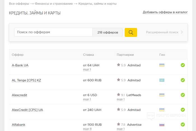Image resolution: width=196 pixels, height=131 pixels.
Task: Click the flag icon in Alexcredit row
Action: pyautogui.click(x=162, y=95)
